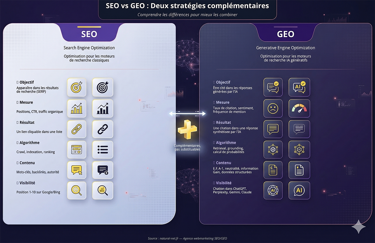Click the sparkle star icon in bottom corner
This screenshot has width=375, height=243.
(358, 226)
